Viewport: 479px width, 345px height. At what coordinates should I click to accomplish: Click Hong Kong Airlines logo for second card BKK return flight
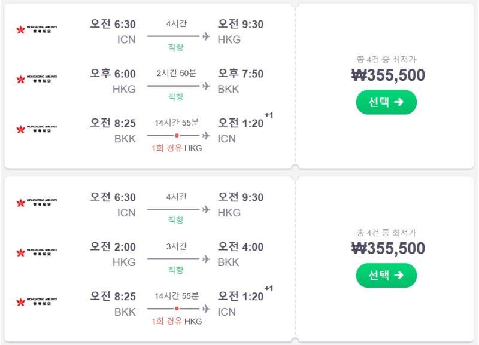[37, 302]
